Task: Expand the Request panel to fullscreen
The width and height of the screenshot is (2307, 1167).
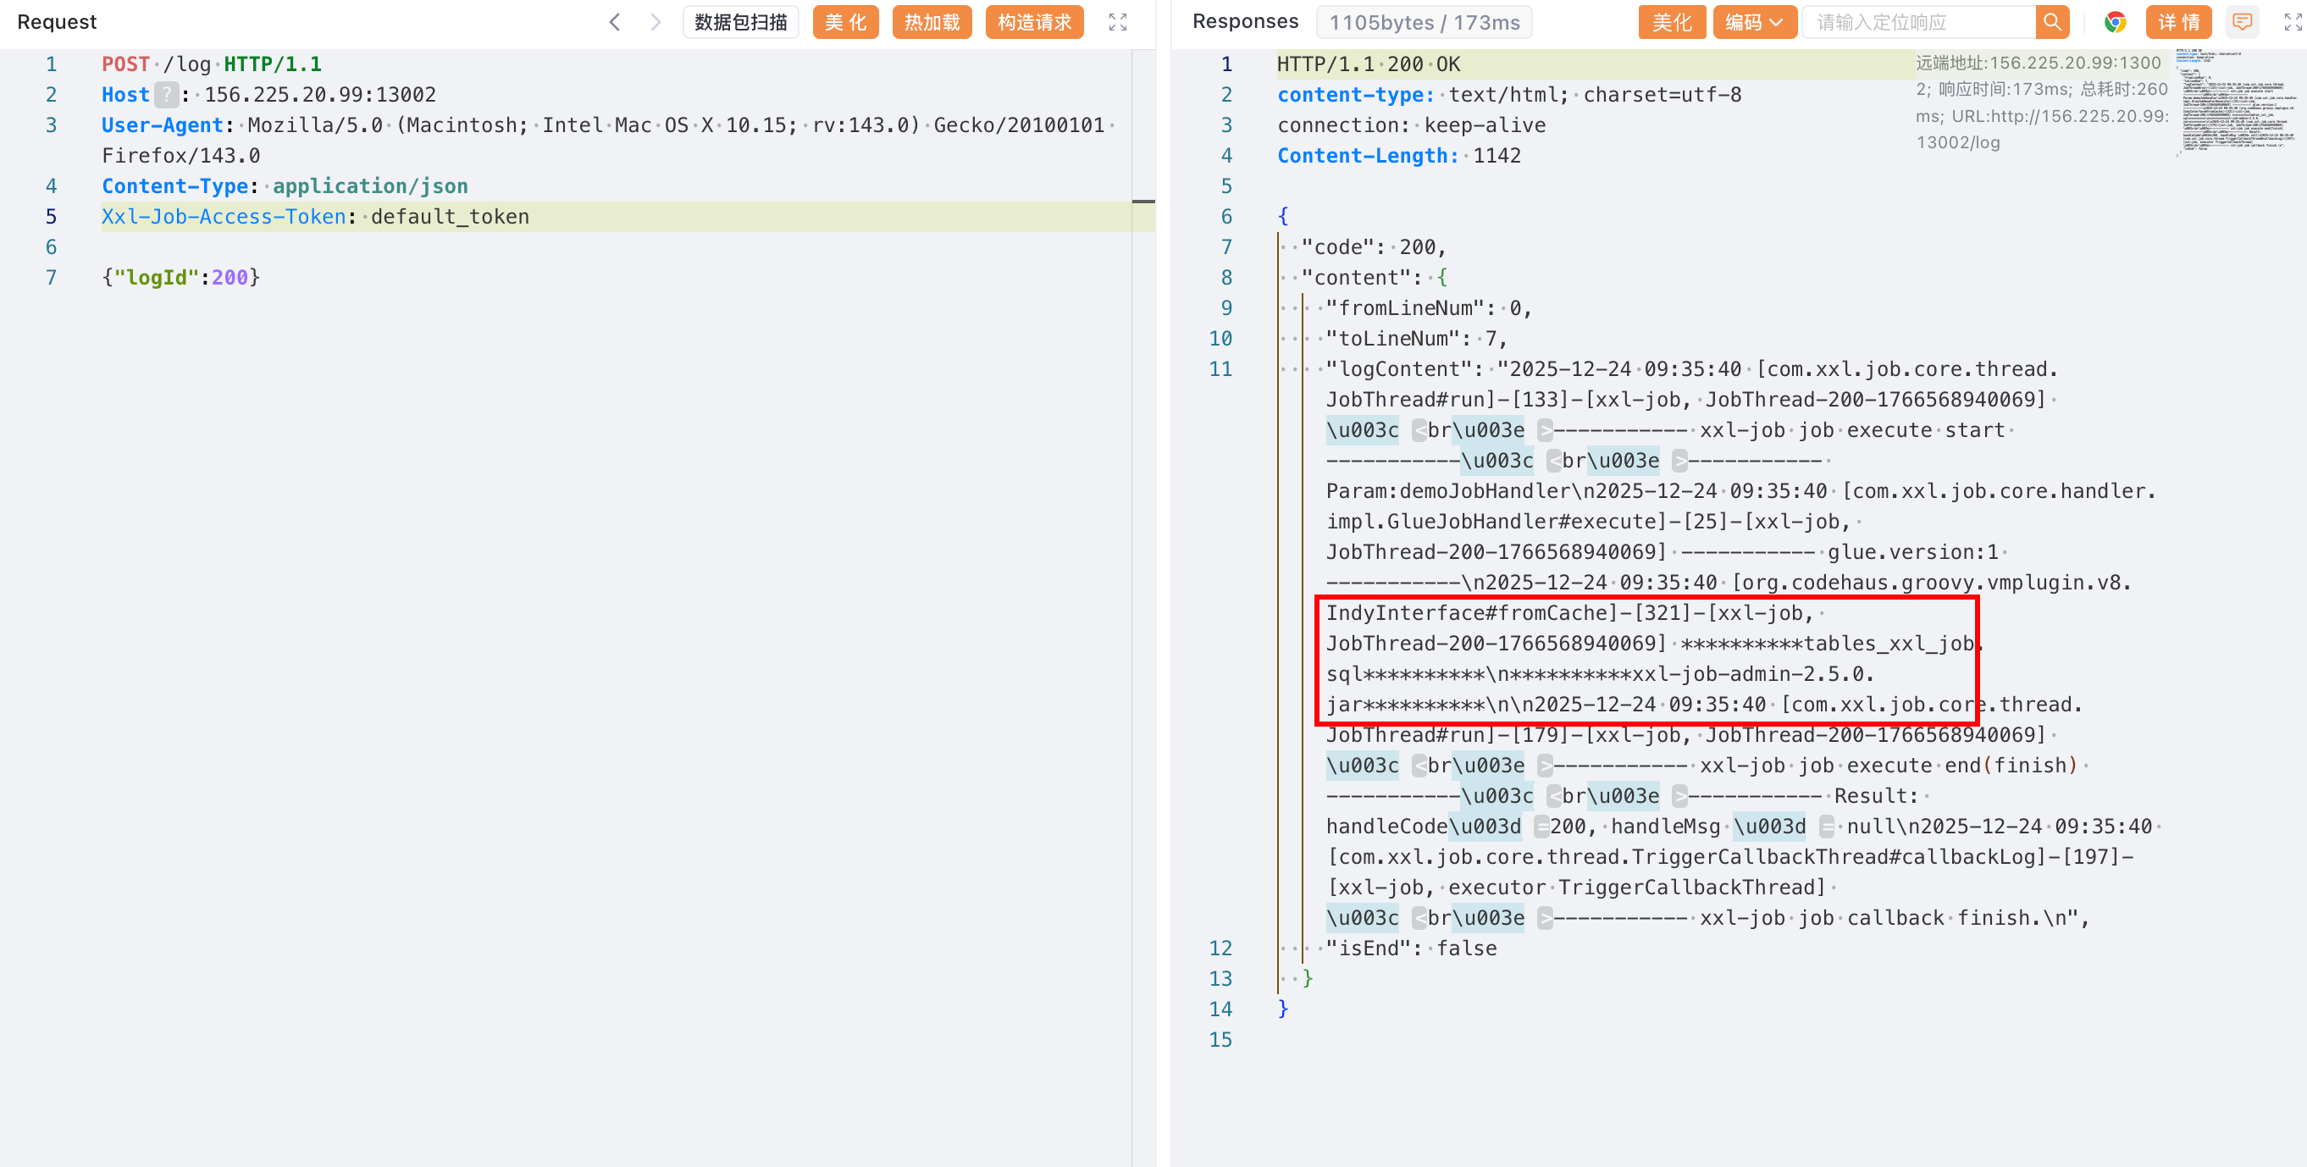Action: (x=1117, y=21)
